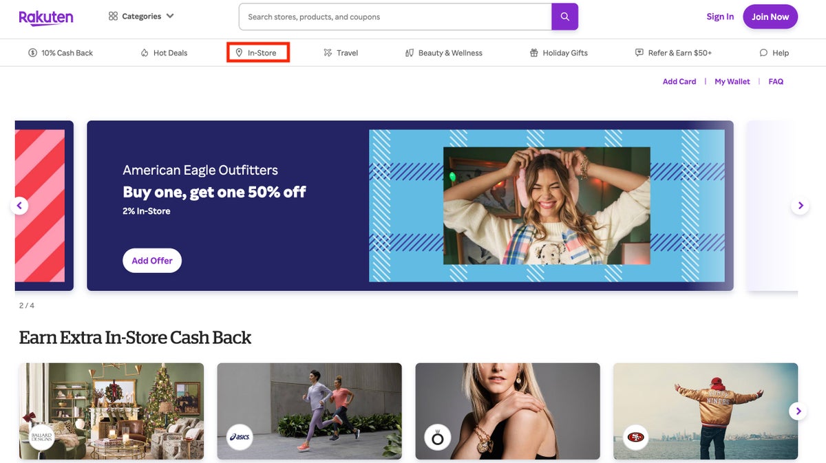The height and width of the screenshot is (463, 826).
Task: Open the Travel menu item
Action: pyautogui.click(x=341, y=53)
